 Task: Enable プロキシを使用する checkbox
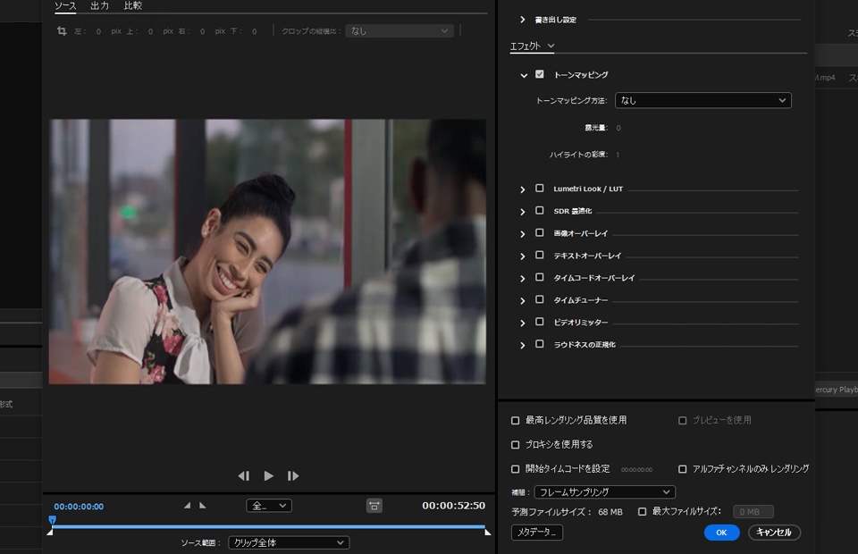pos(515,444)
